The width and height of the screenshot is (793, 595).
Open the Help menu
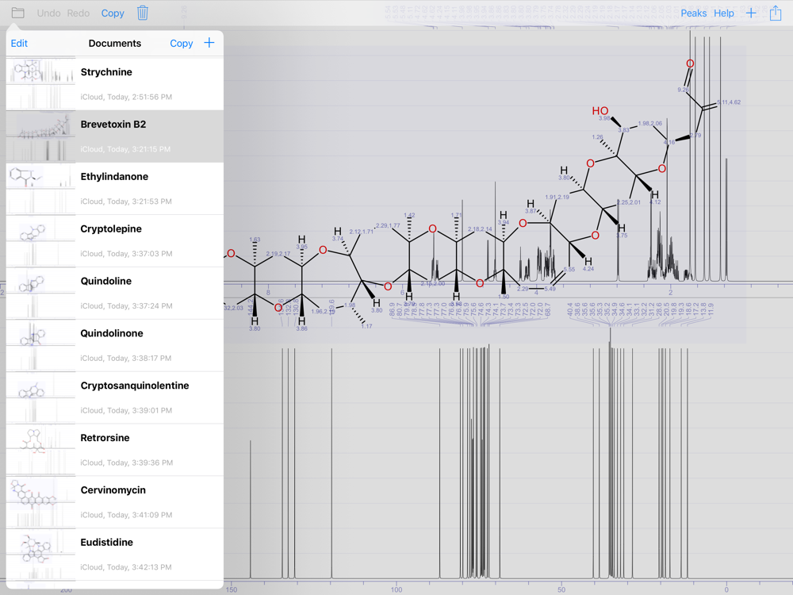724,13
